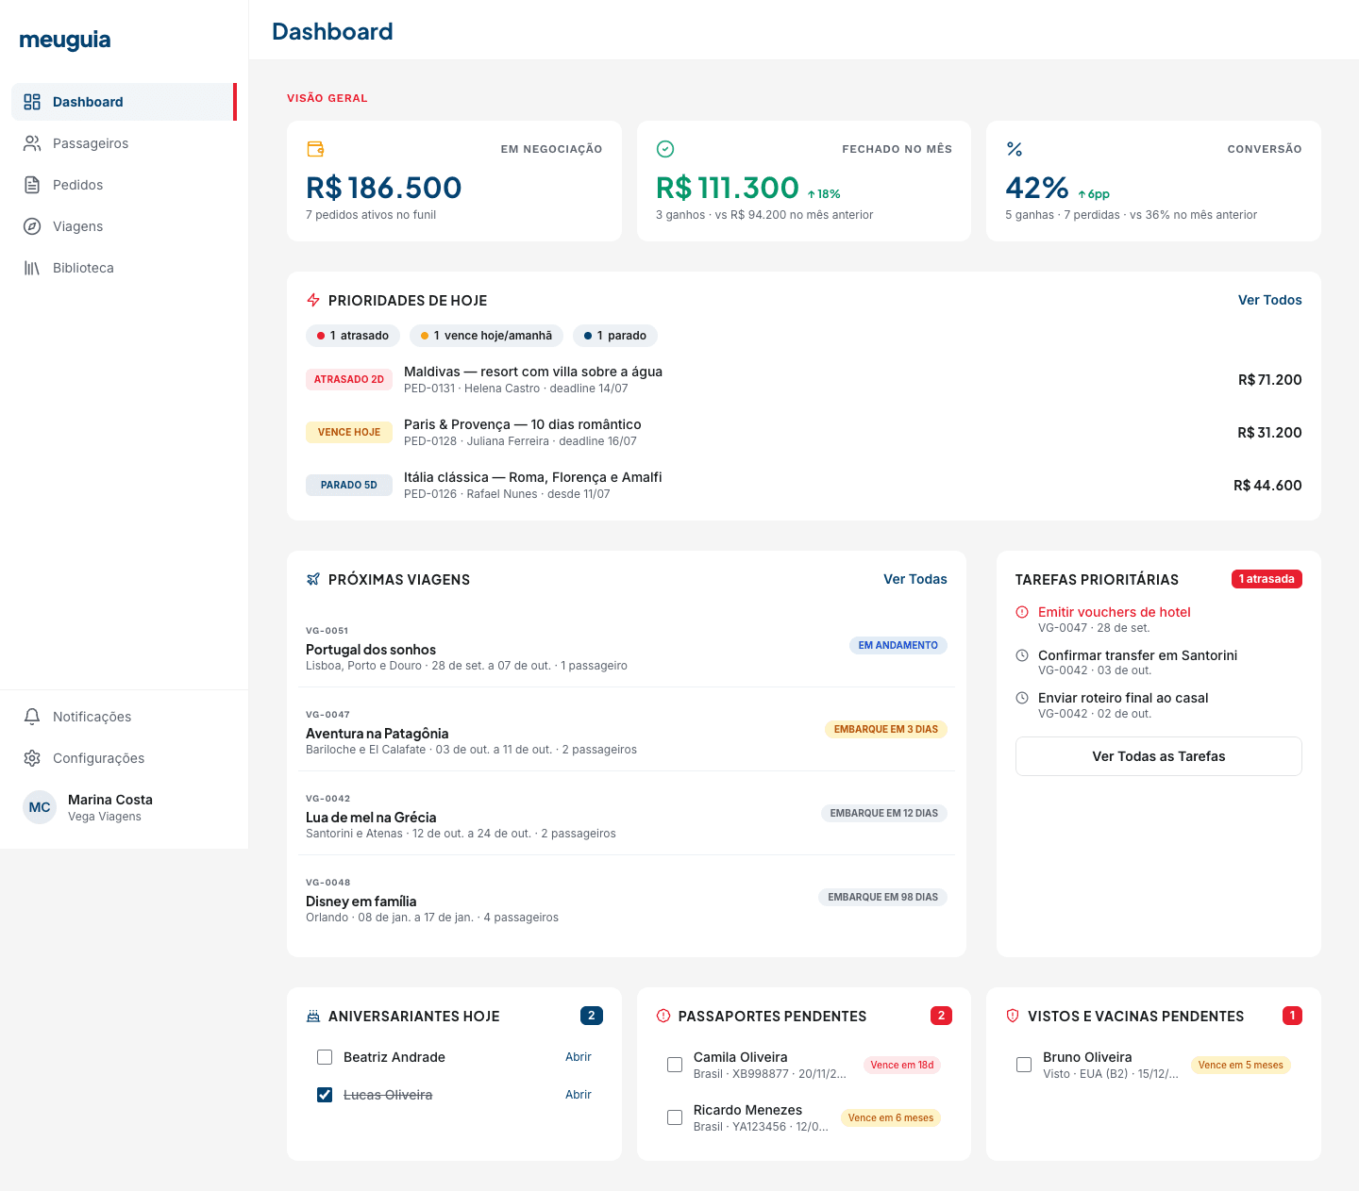1359x1191 pixels.
Task: Open the Paris & Provença priority row
Action: (804, 432)
